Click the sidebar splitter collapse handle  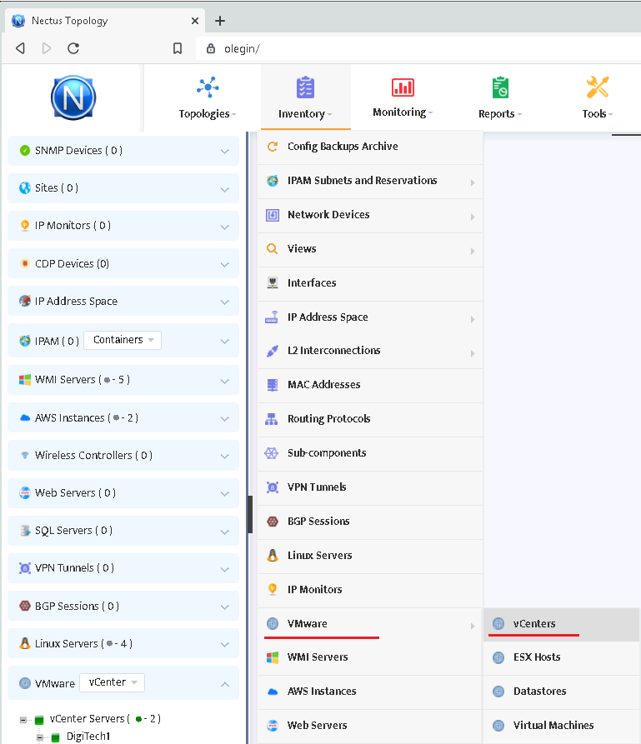[250, 514]
